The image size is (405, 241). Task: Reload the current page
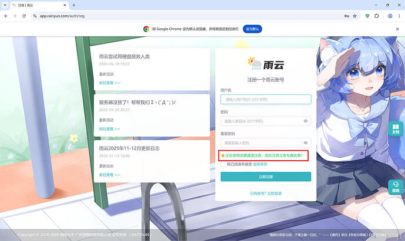click(24, 16)
